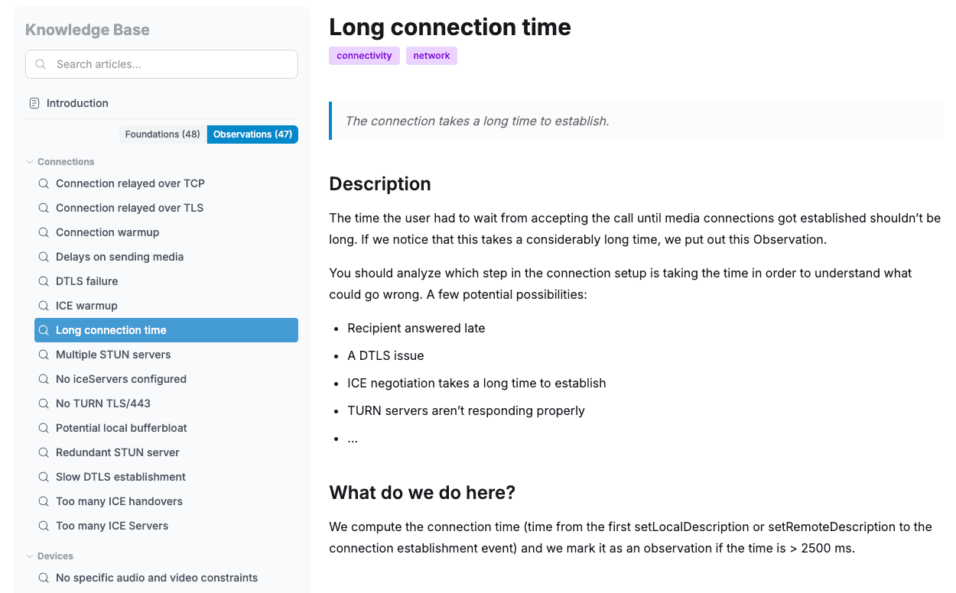This screenshot has height=593, width=956.
Task: Click the connectivity tag
Action: click(364, 55)
